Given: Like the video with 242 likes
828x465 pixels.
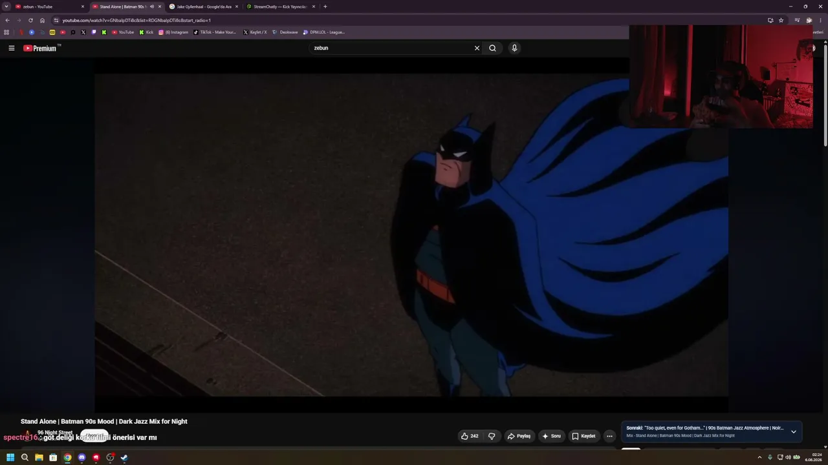Looking at the screenshot, I should tap(470, 436).
